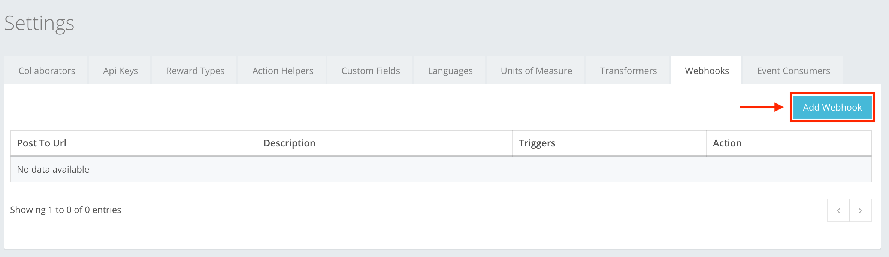Click the Showing 1 to 0 of 0 entries text
889x257 pixels.
point(66,210)
